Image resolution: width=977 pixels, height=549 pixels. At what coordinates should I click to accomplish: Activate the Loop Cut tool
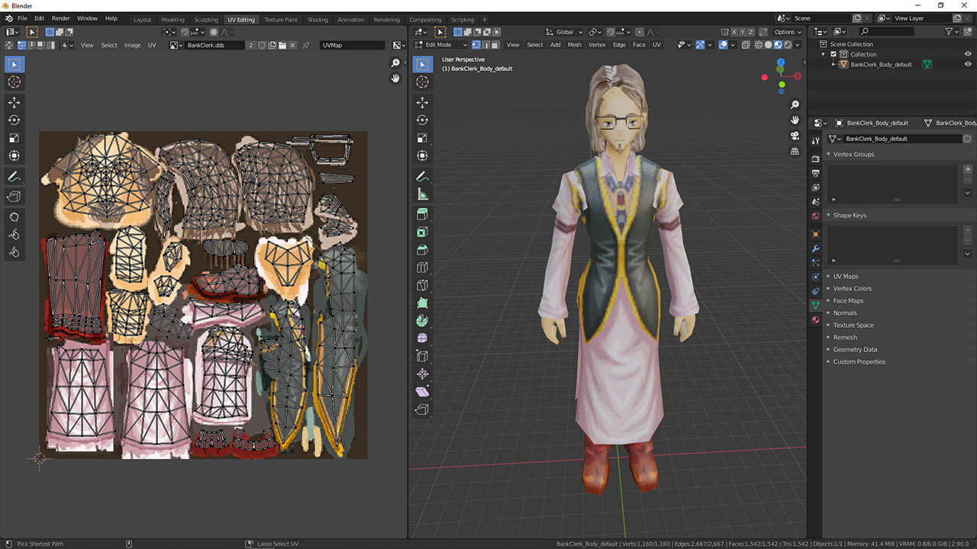(x=423, y=268)
